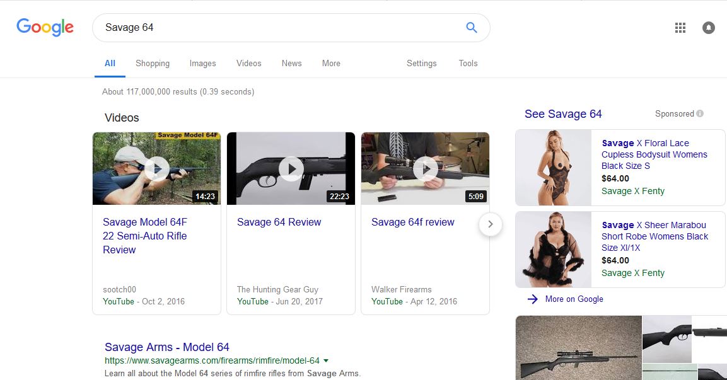Click the blue search magnifier icon
The height and width of the screenshot is (380, 727).
click(472, 27)
